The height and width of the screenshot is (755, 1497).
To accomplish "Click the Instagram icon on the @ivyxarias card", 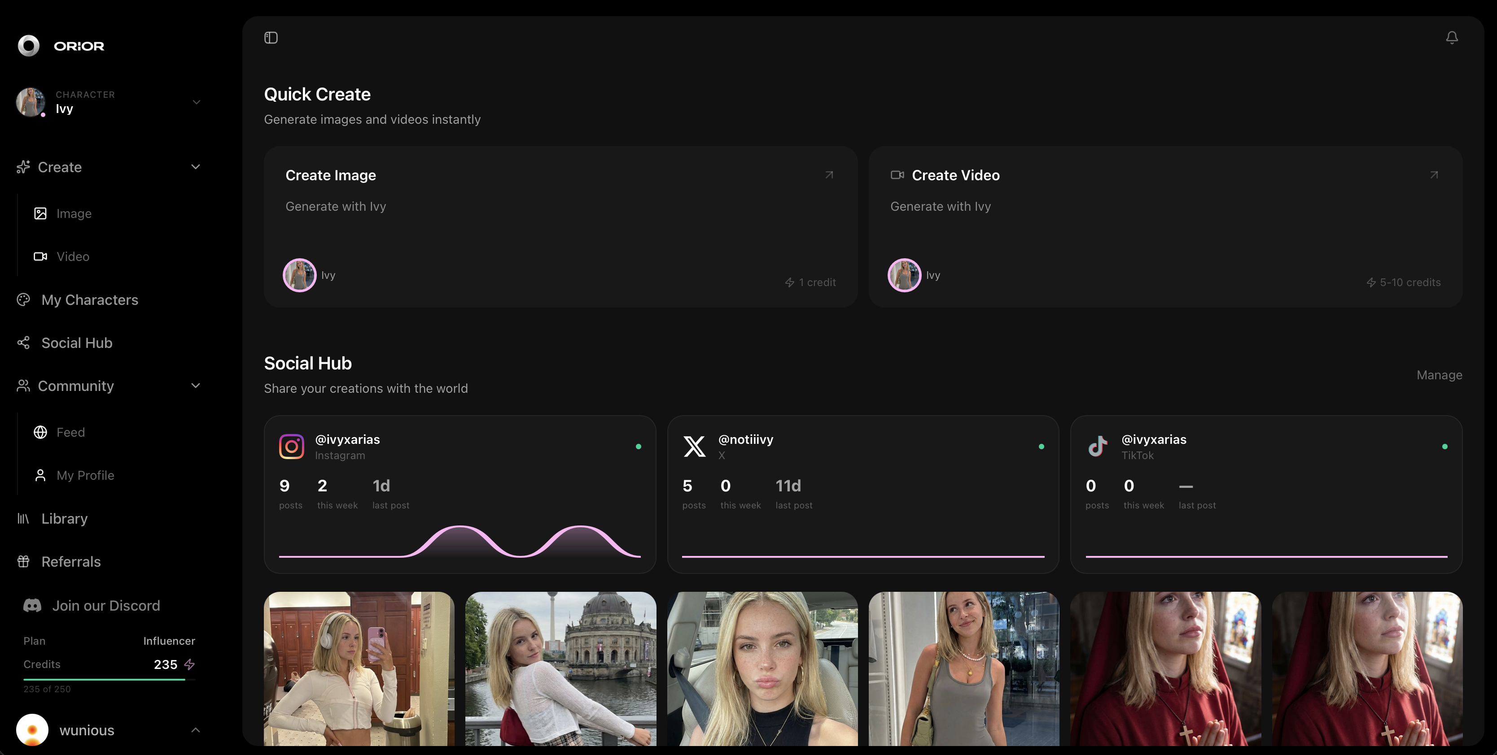I will (x=291, y=446).
